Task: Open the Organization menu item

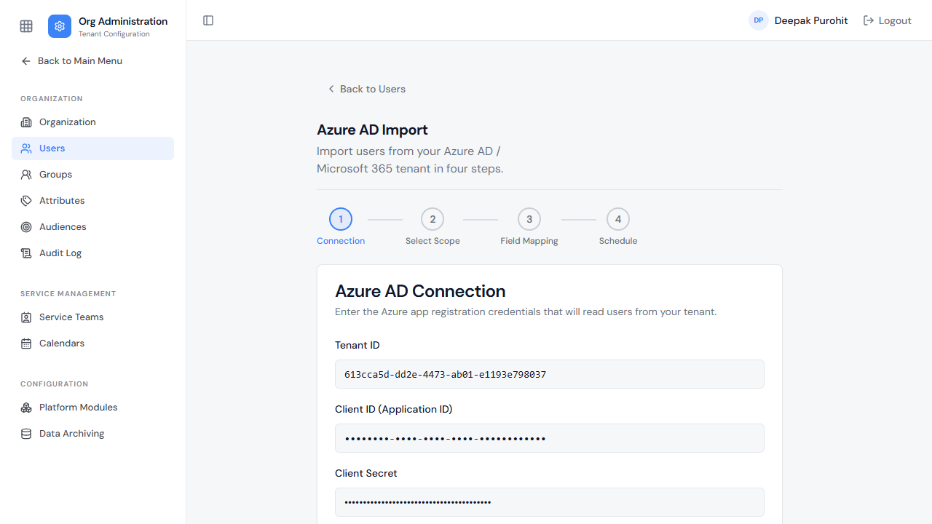Action: pyautogui.click(x=92, y=122)
